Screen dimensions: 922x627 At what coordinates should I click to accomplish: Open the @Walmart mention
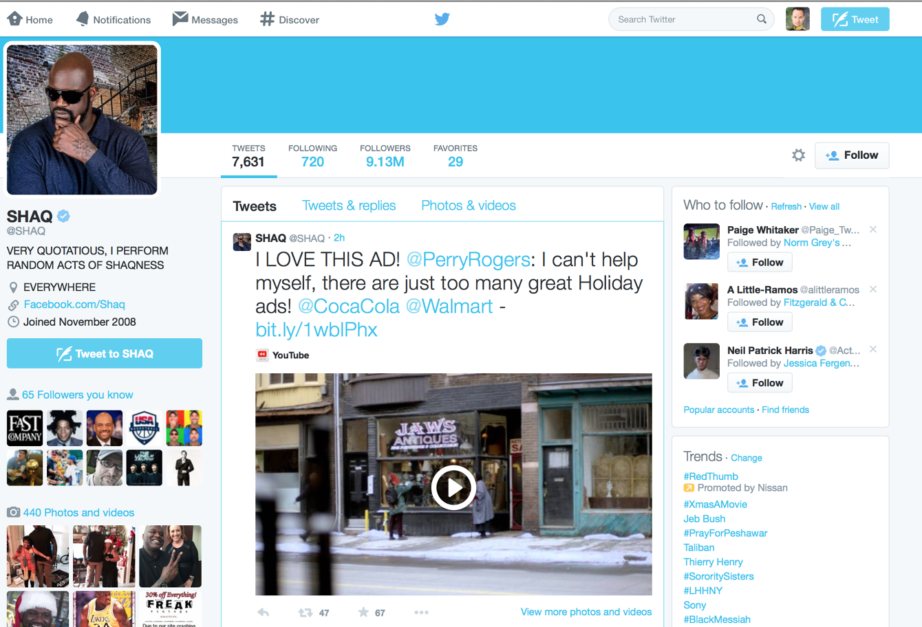coord(449,307)
